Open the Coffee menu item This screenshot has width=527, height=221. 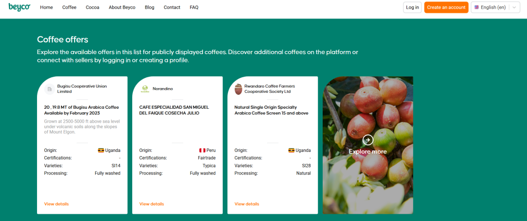pos(69,7)
